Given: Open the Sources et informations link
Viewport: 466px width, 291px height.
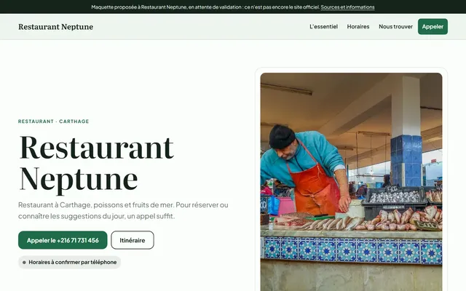Looking at the screenshot, I should tap(347, 7).
